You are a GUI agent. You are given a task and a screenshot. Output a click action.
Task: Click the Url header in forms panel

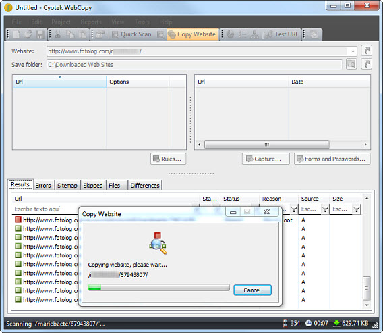tap(242, 82)
